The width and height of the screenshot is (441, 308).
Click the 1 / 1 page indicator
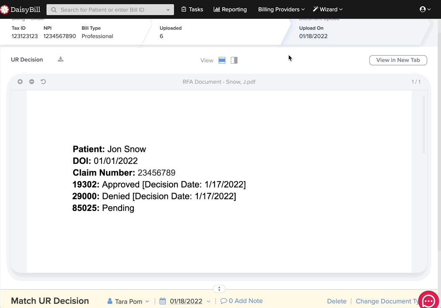[x=416, y=82]
